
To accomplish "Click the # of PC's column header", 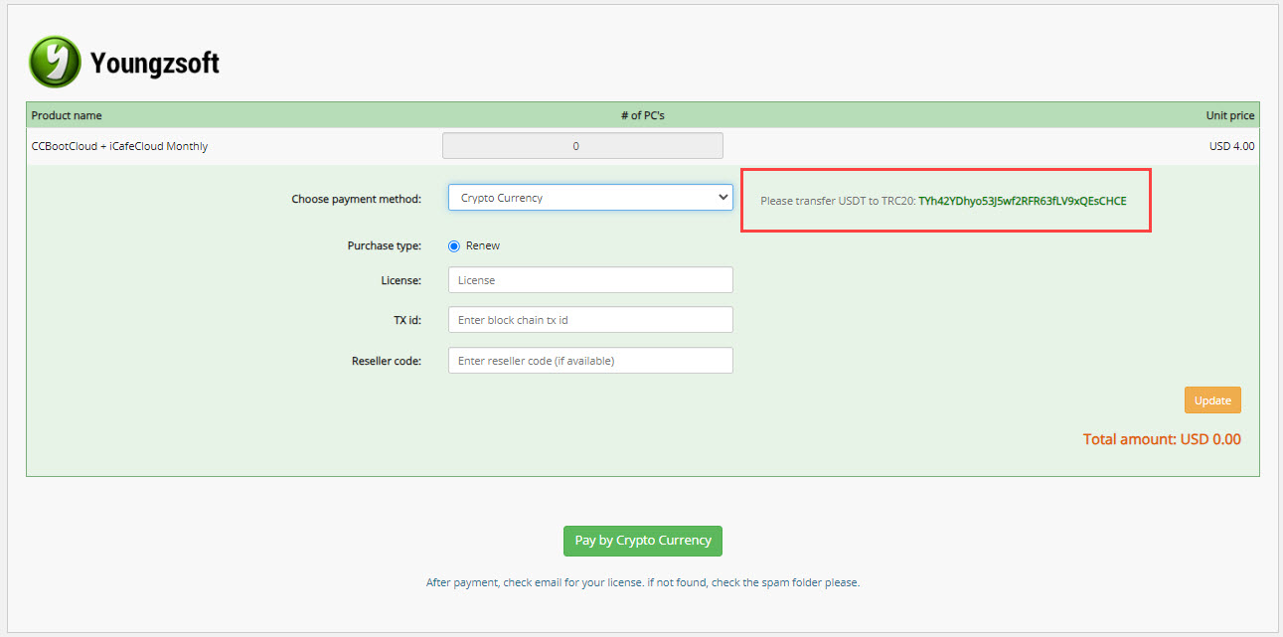I will (x=642, y=115).
